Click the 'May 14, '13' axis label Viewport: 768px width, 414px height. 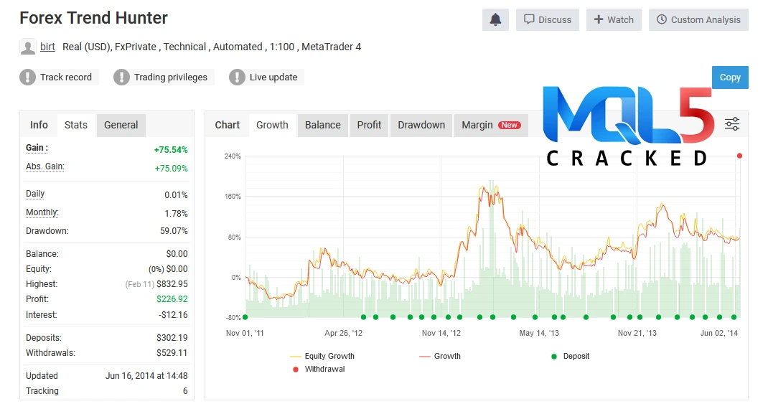tap(539, 333)
